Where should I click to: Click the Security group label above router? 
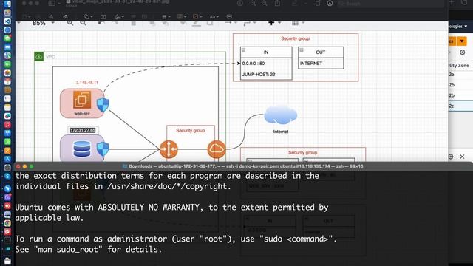click(x=191, y=130)
